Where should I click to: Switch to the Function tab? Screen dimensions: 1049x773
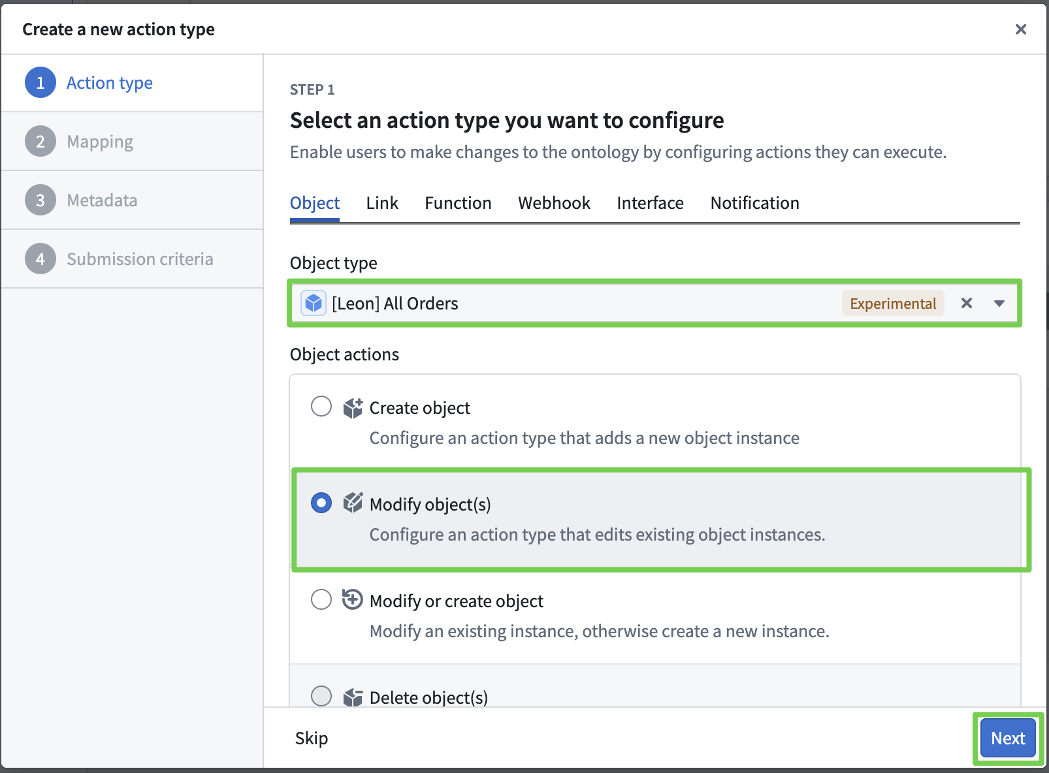tap(458, 203)
